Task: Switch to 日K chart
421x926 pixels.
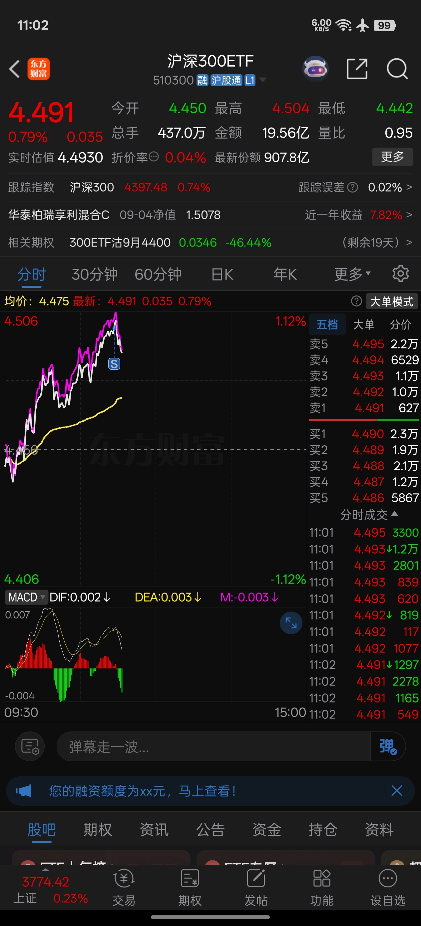Action: (x=222, y=274)
